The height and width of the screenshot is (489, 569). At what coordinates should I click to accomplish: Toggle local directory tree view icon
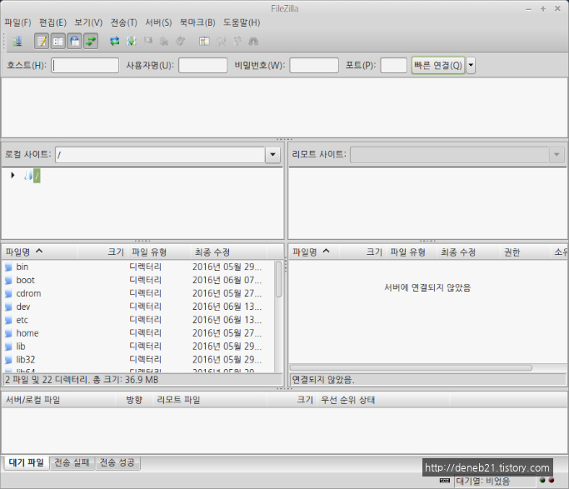click(x=57, y=41)
